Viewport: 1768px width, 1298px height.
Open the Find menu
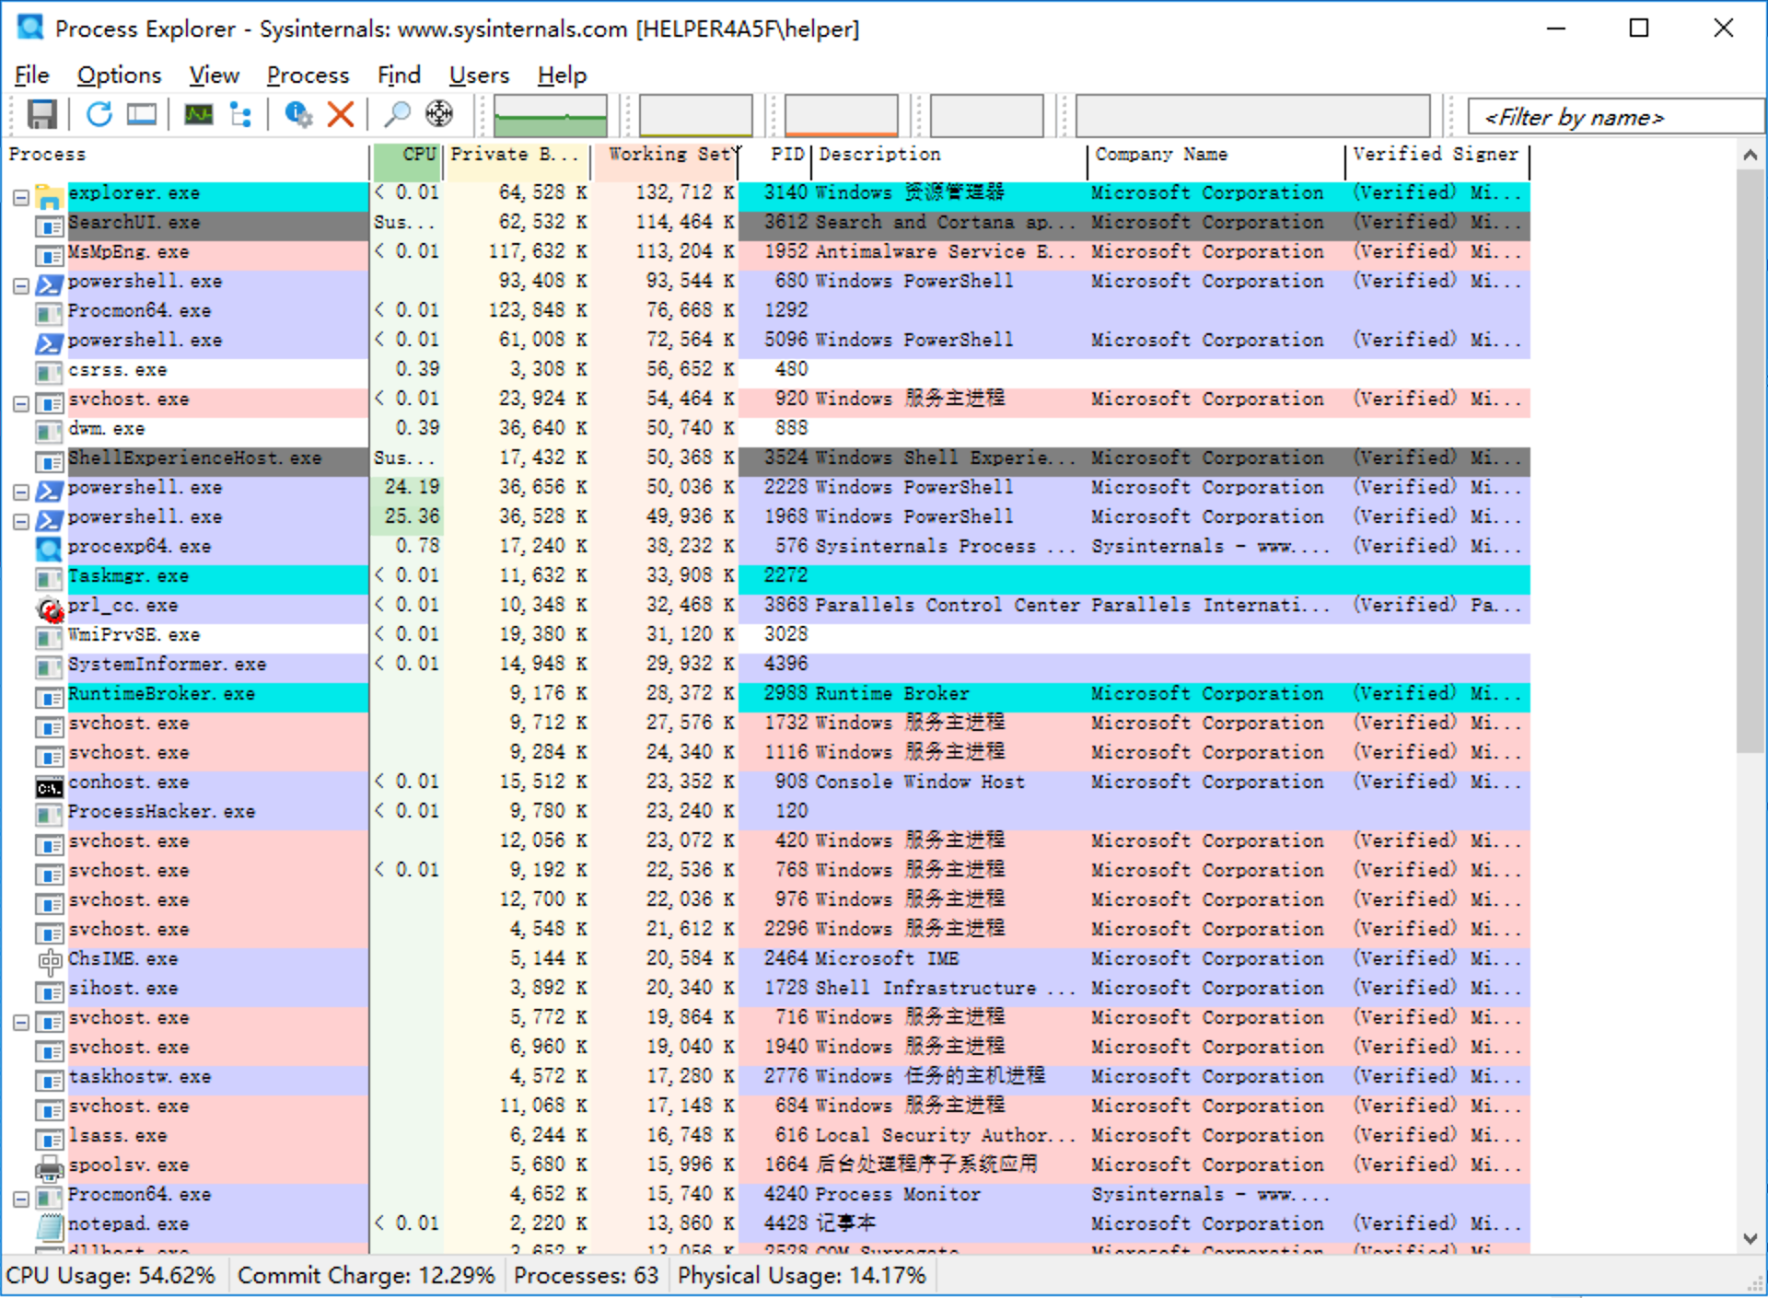[x=398, y=75]
